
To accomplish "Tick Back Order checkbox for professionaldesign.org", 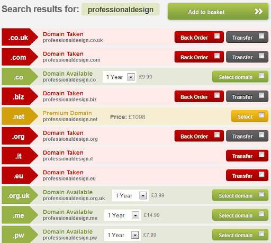I will 217,134.
